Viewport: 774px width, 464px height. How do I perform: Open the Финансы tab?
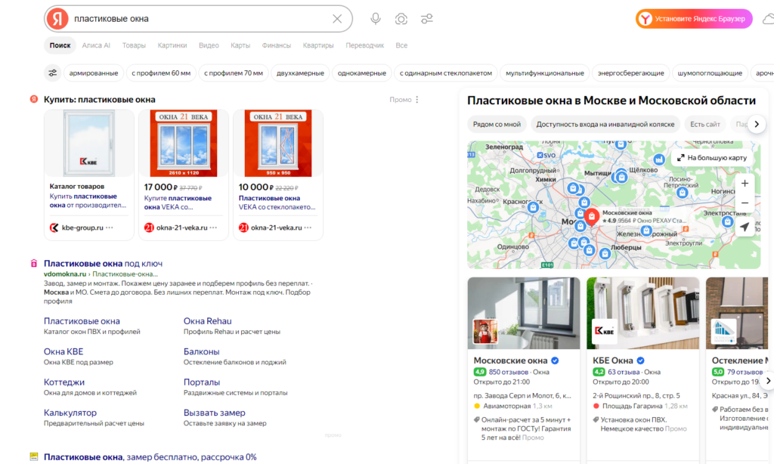[x=277, y=45]
